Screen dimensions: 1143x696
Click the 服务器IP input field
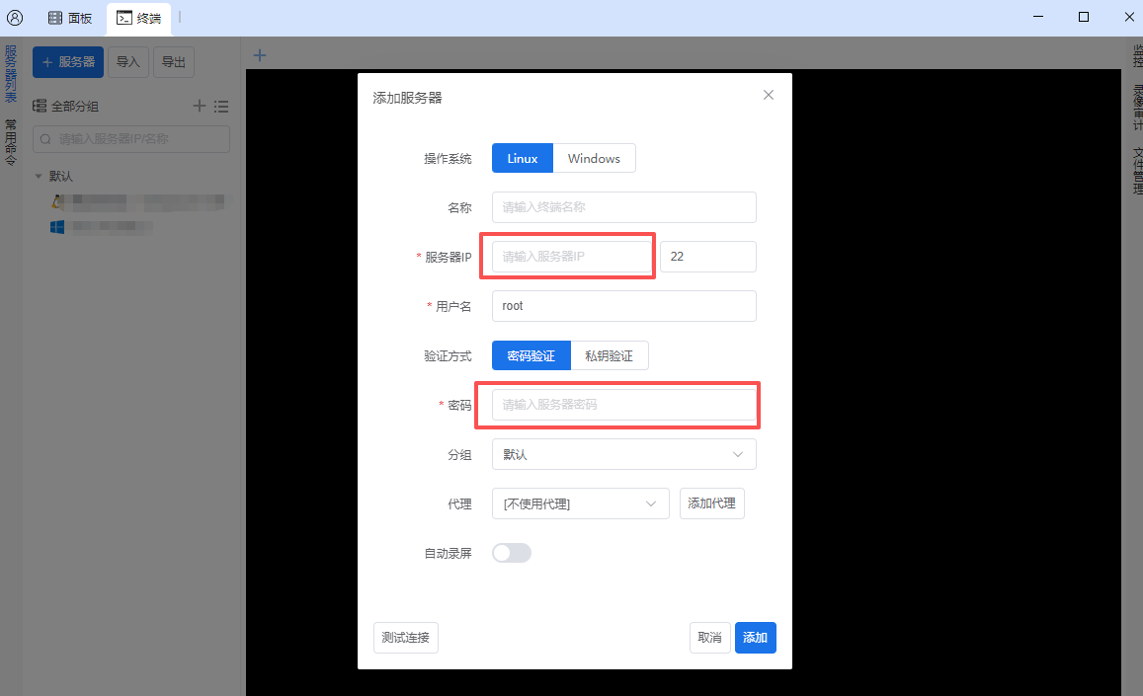tap(567, 256)
